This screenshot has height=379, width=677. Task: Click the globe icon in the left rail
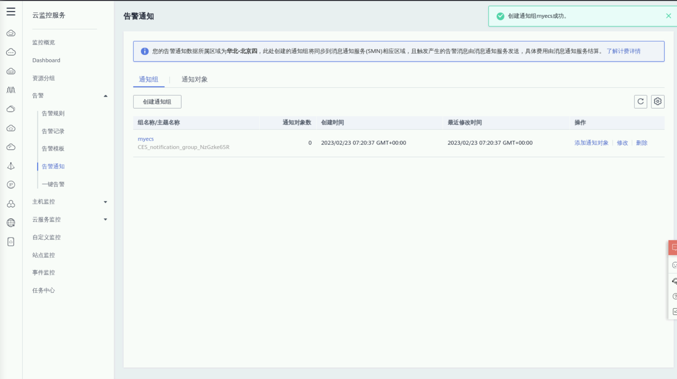(x=11, y=223)
